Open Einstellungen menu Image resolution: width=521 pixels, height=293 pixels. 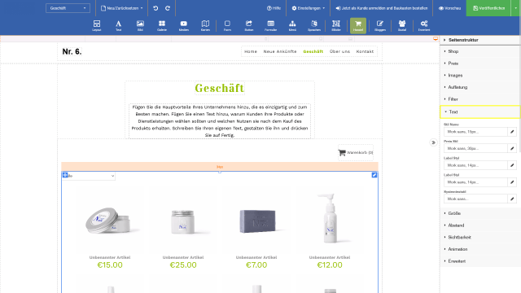tap(308, 8)
